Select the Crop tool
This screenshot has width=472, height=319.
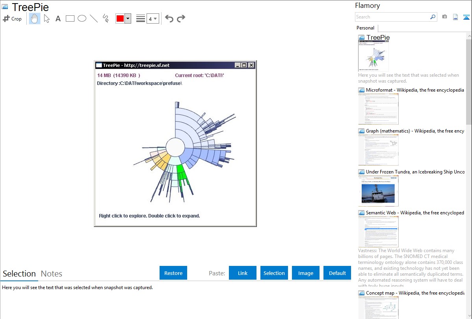[12, 18]
